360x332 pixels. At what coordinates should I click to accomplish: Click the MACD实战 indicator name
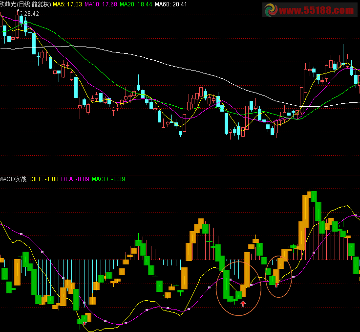(x=13, y=179)
